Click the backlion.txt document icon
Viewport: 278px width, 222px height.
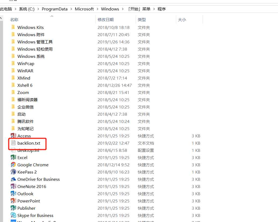(x=13, y=143)
